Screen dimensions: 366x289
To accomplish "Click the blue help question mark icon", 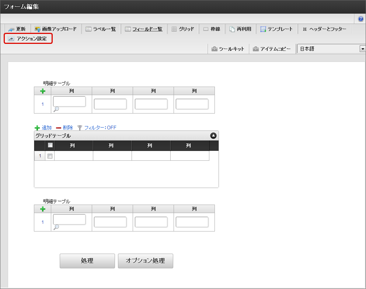I will click(361, 19).
